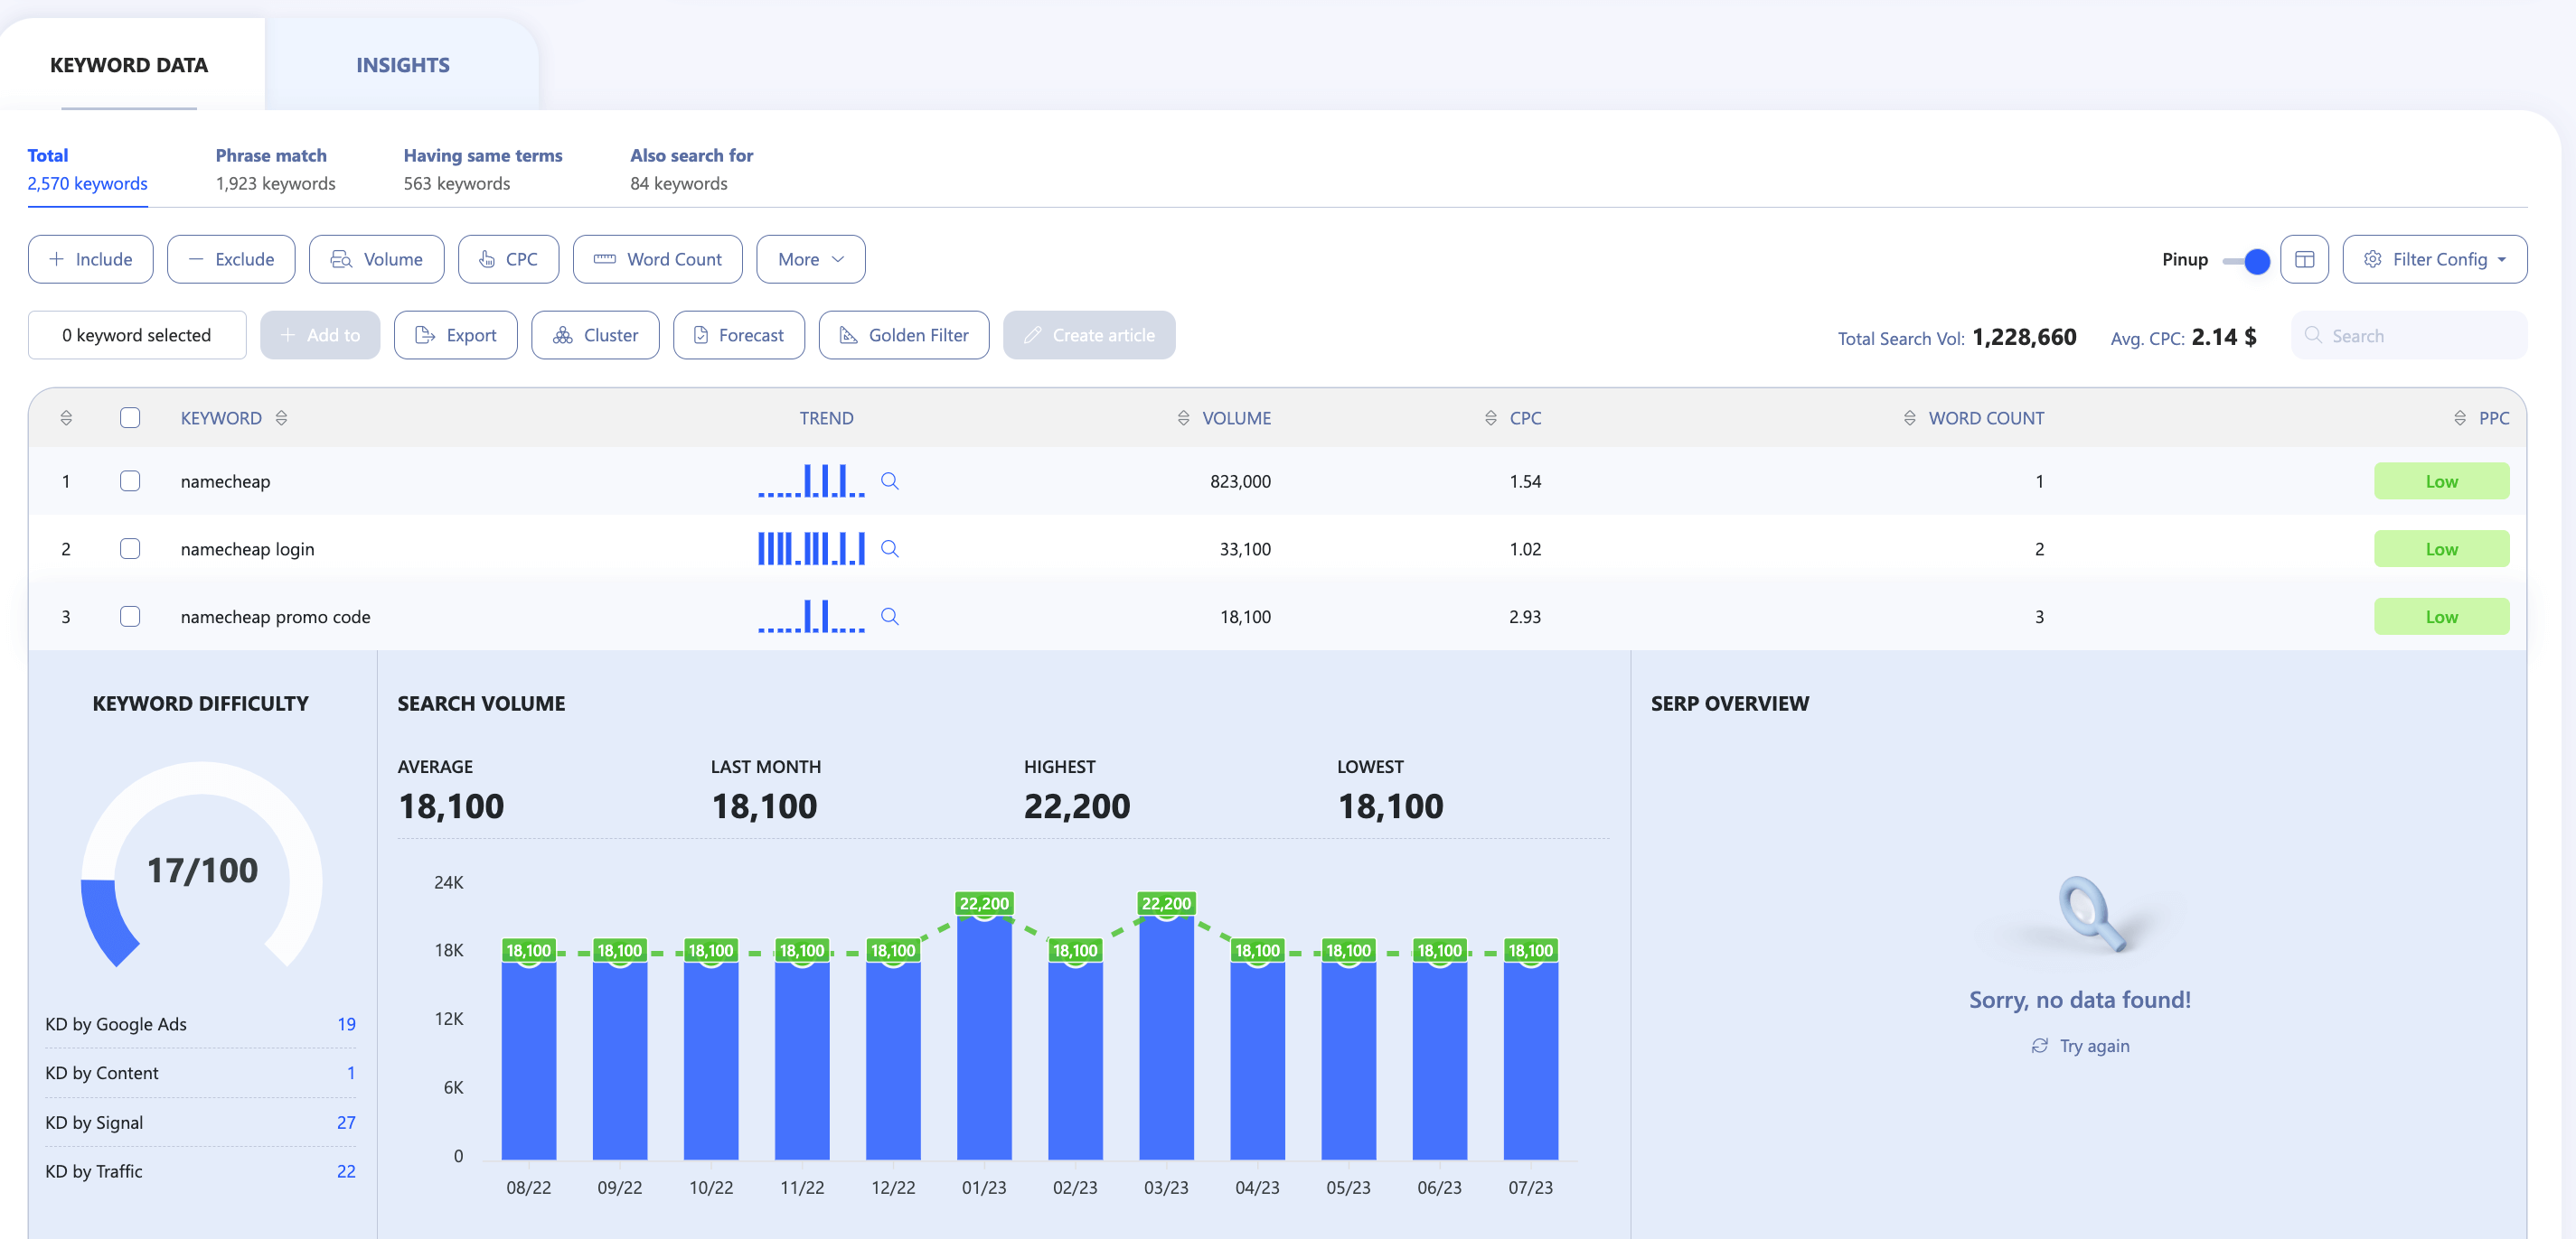Screen dimensions: 2576x1239
Task: Click the TREND column header
Action: click(x=826, y=417)
